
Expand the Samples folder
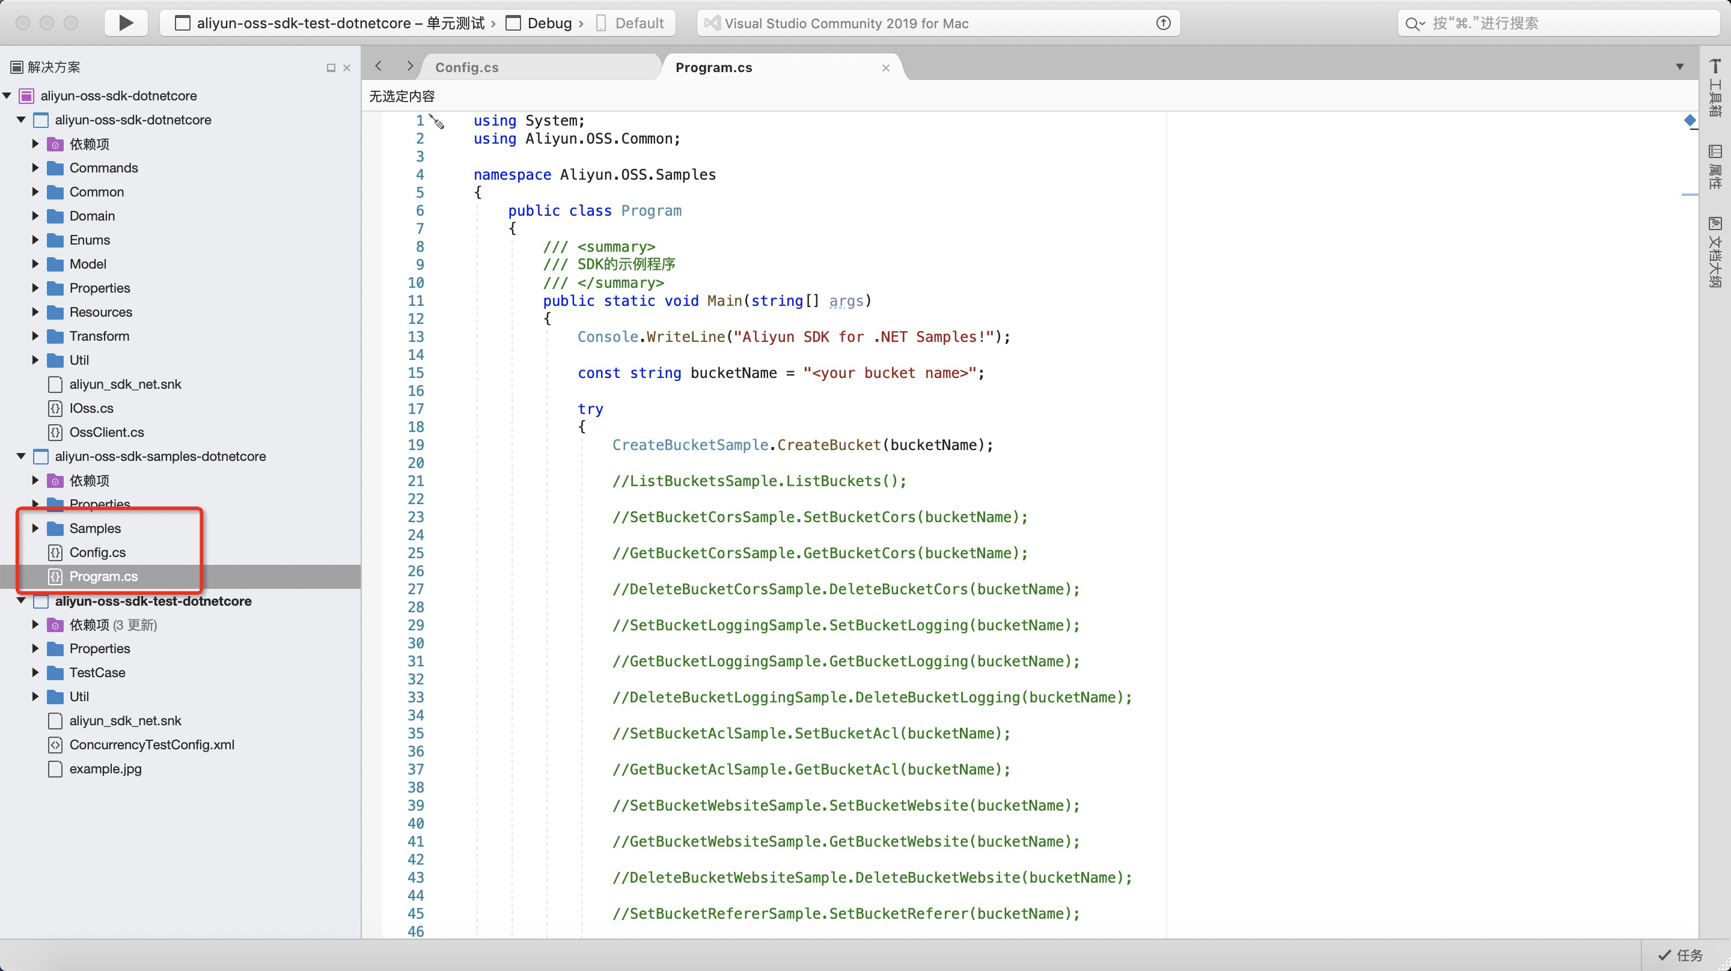(x=35, y=528)
